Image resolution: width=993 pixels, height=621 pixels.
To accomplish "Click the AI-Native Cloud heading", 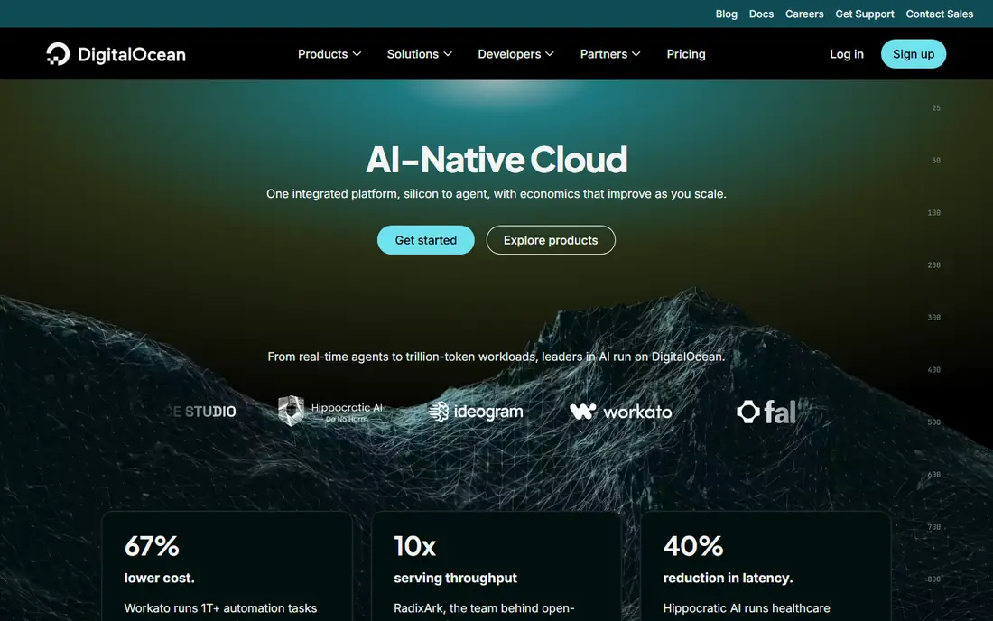I will (x=496, y=160).
